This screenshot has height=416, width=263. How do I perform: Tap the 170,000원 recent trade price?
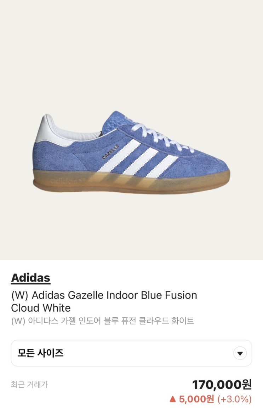click(x=222, y=385)
